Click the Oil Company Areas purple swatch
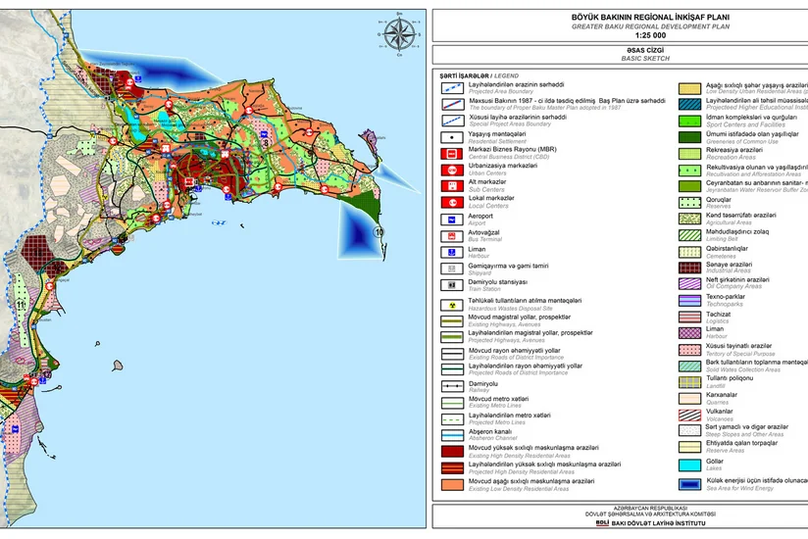 (689, 283)
